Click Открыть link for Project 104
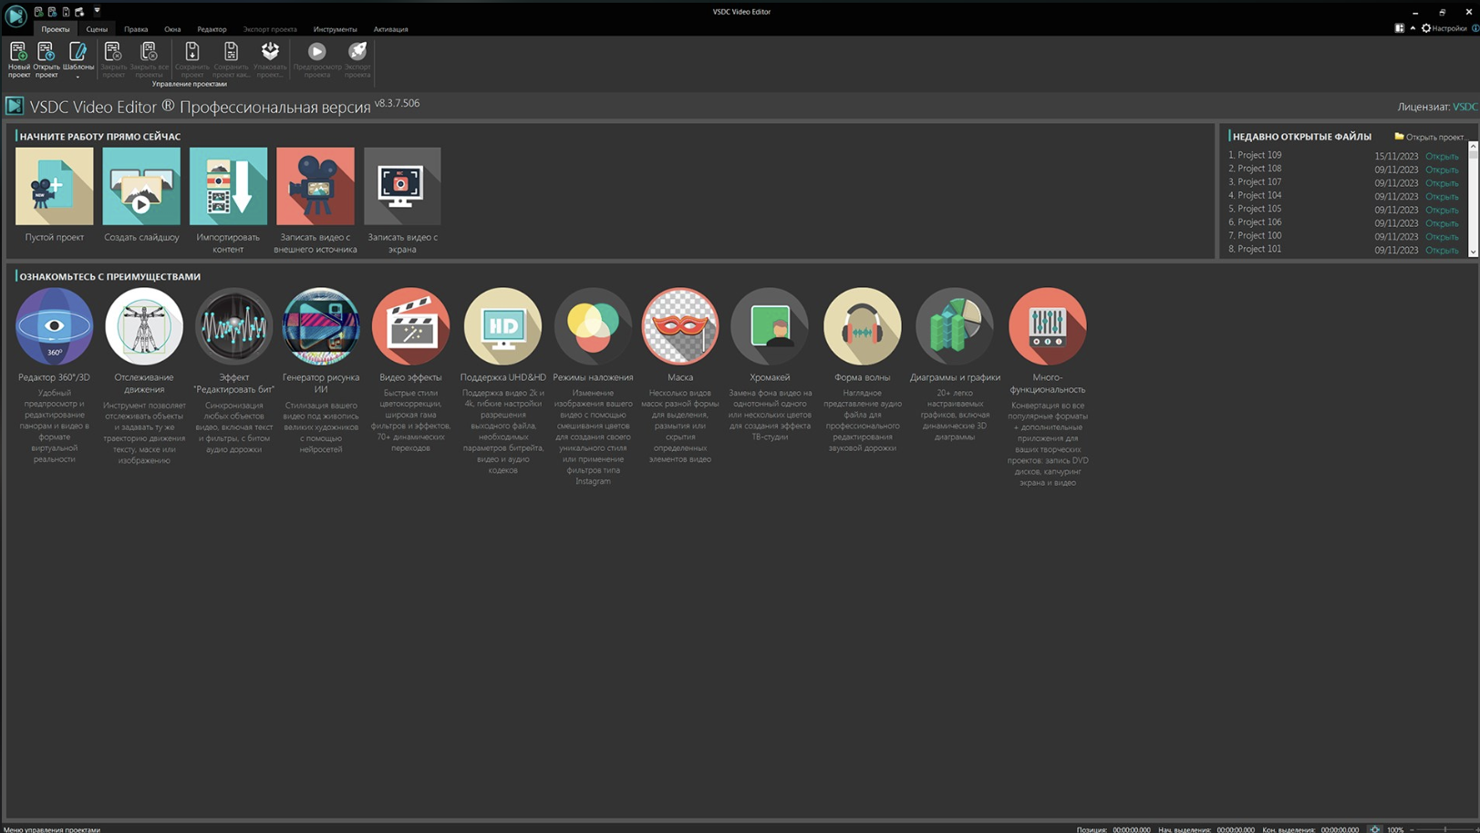The height and width of the screenshot is (833, 1480). 1442,197
